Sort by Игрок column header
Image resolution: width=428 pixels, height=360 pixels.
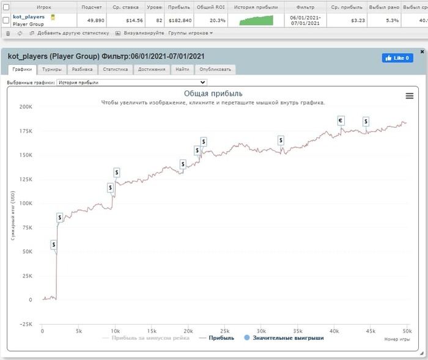click(x=43, y=7)
